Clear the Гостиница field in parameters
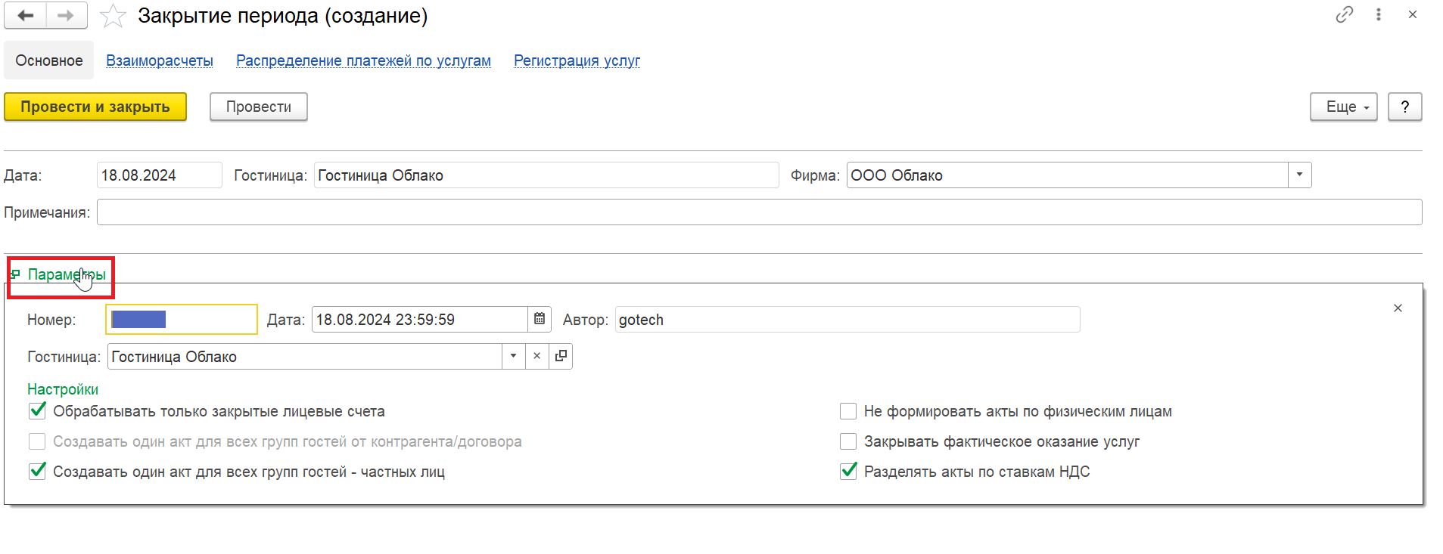Image resolution: width=1443 pixels, height=554 pixels. (x=536, y=356)
